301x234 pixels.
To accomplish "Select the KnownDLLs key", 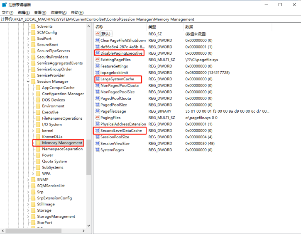I will coord(52,137).
